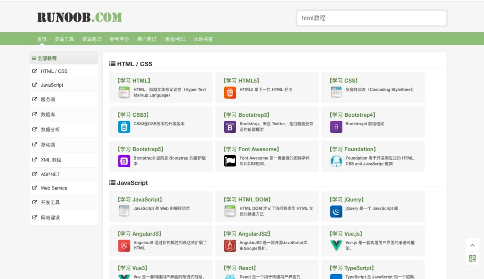Select 开发工具 in the sidebar

click(x=64, y=203)
